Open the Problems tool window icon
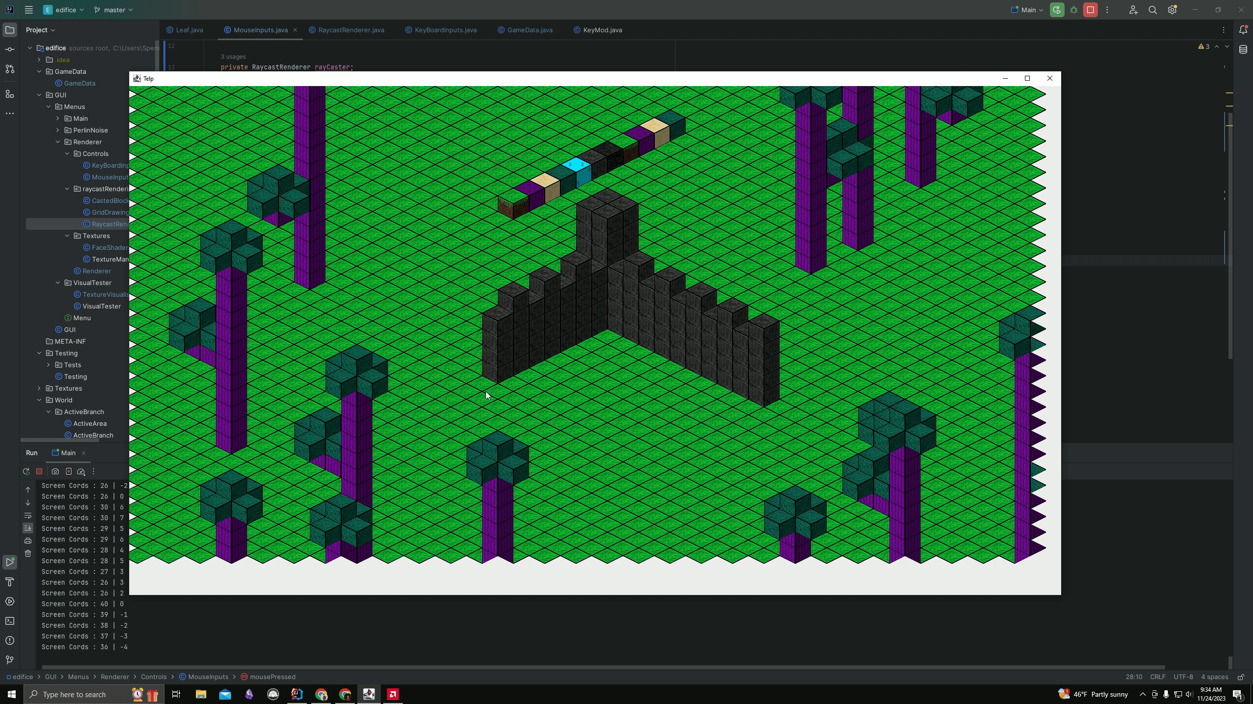 [x=10, y=640]
